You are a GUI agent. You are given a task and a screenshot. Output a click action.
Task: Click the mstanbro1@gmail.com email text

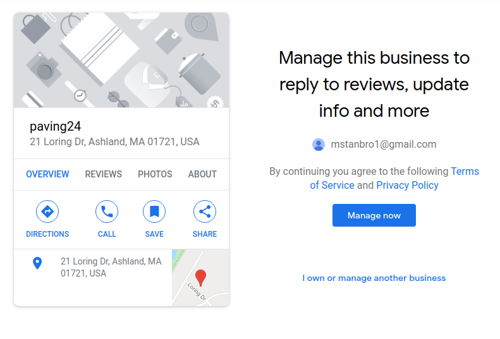click(383, 145)
